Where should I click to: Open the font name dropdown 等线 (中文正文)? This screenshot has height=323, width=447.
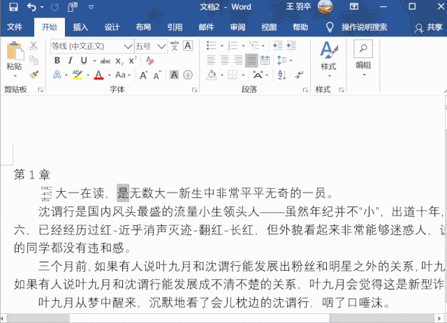click(x=128, y=46)
